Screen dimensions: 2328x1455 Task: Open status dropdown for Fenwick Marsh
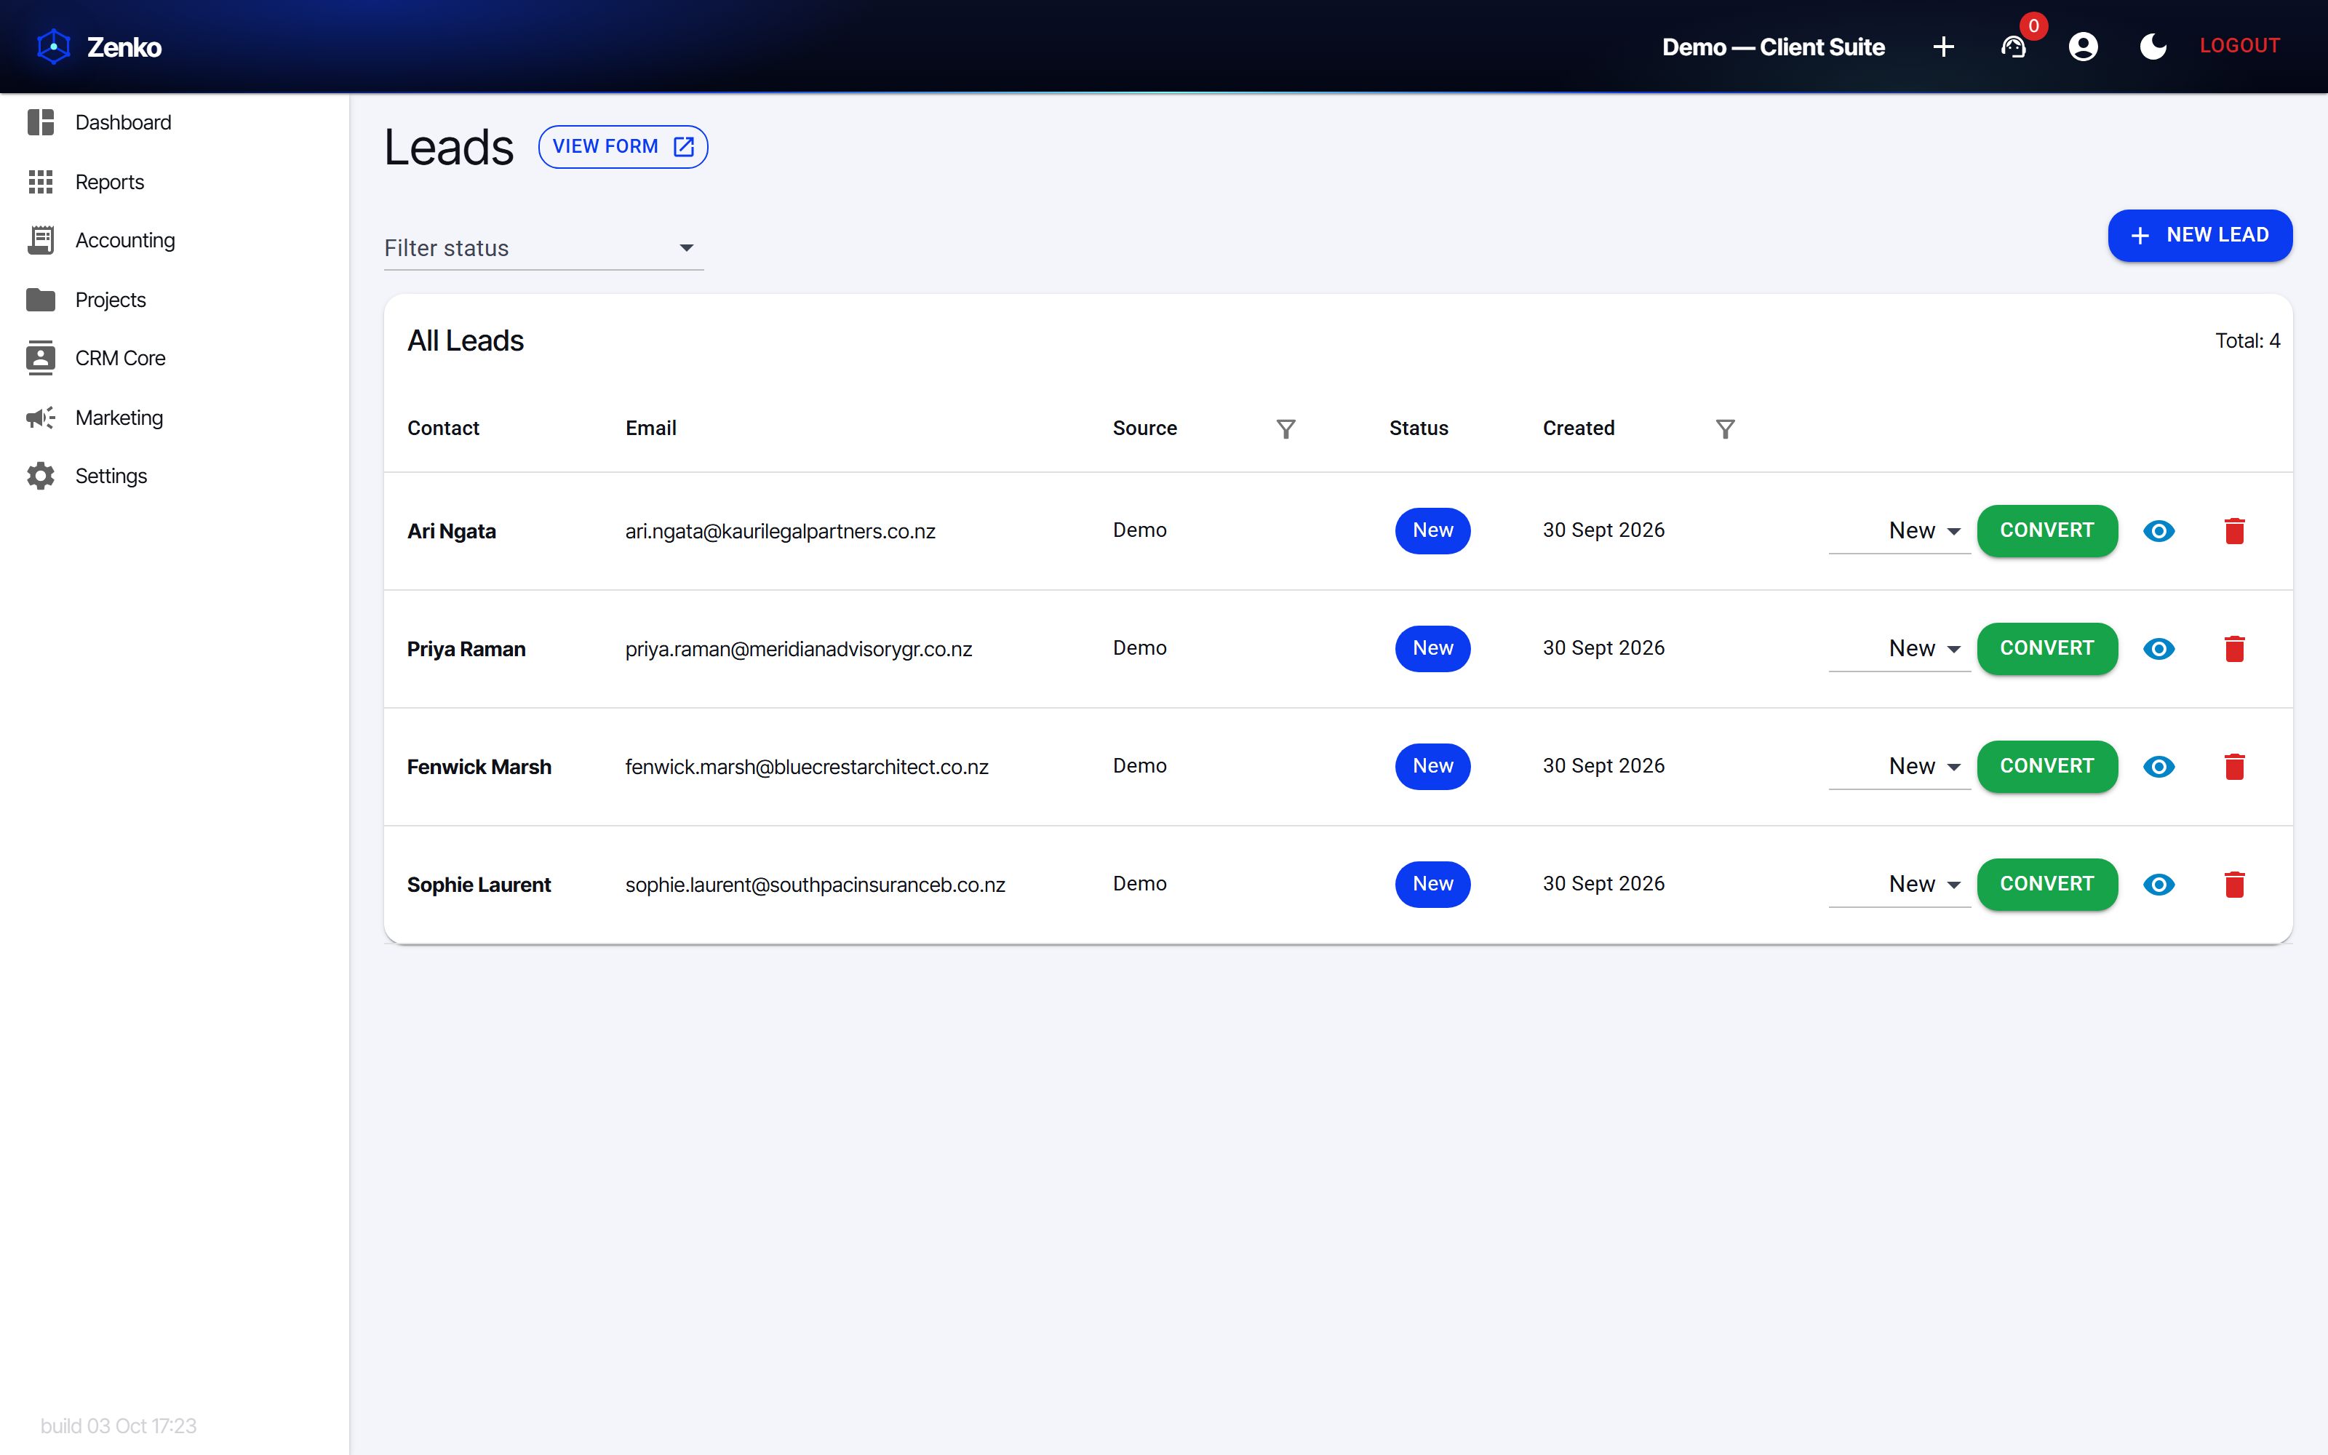(1899, 767)
